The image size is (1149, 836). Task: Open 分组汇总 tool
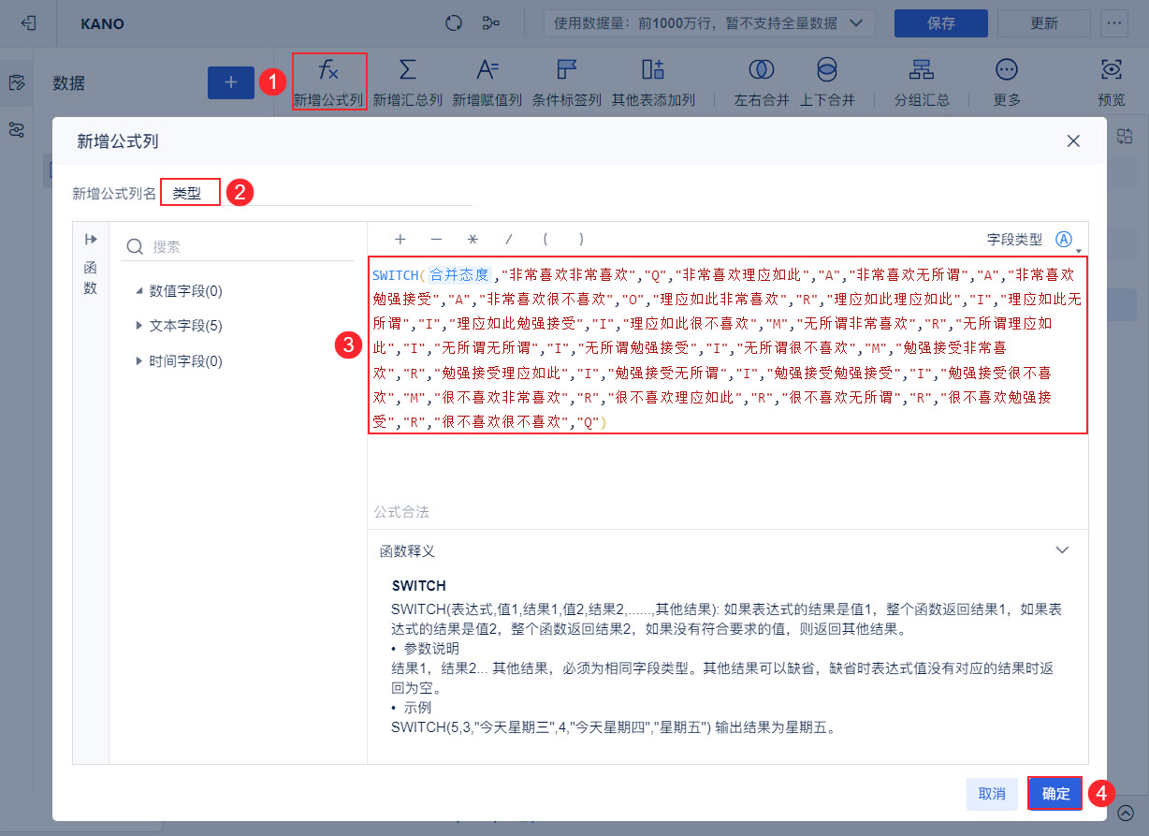click(x=922, y=81)
